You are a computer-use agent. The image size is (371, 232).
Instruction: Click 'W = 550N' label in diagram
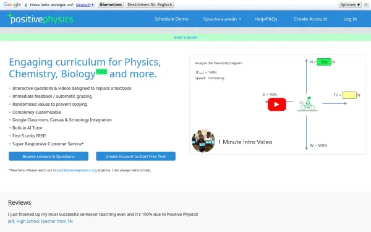(318, 145)
